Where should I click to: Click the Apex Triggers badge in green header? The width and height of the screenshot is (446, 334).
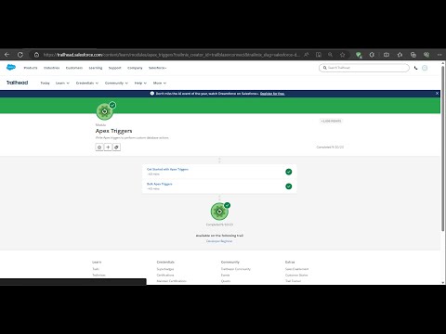tap(105, 111)
